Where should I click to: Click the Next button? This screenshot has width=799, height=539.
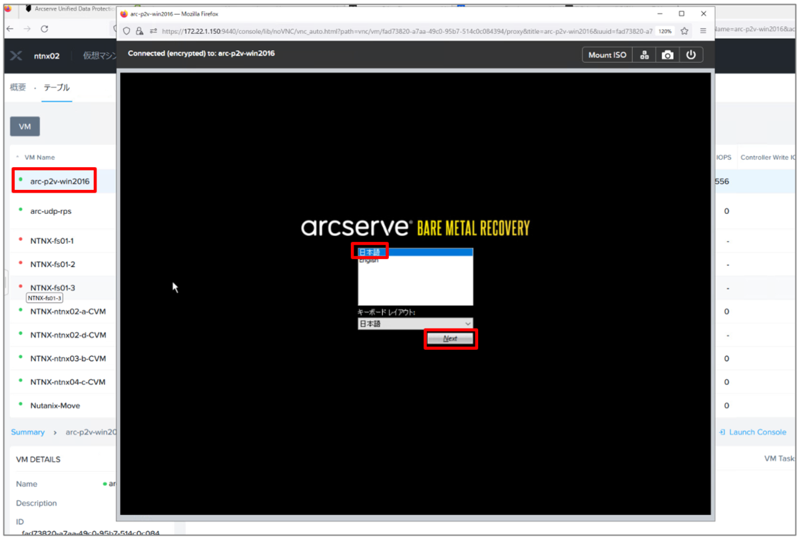coord(451,338)
